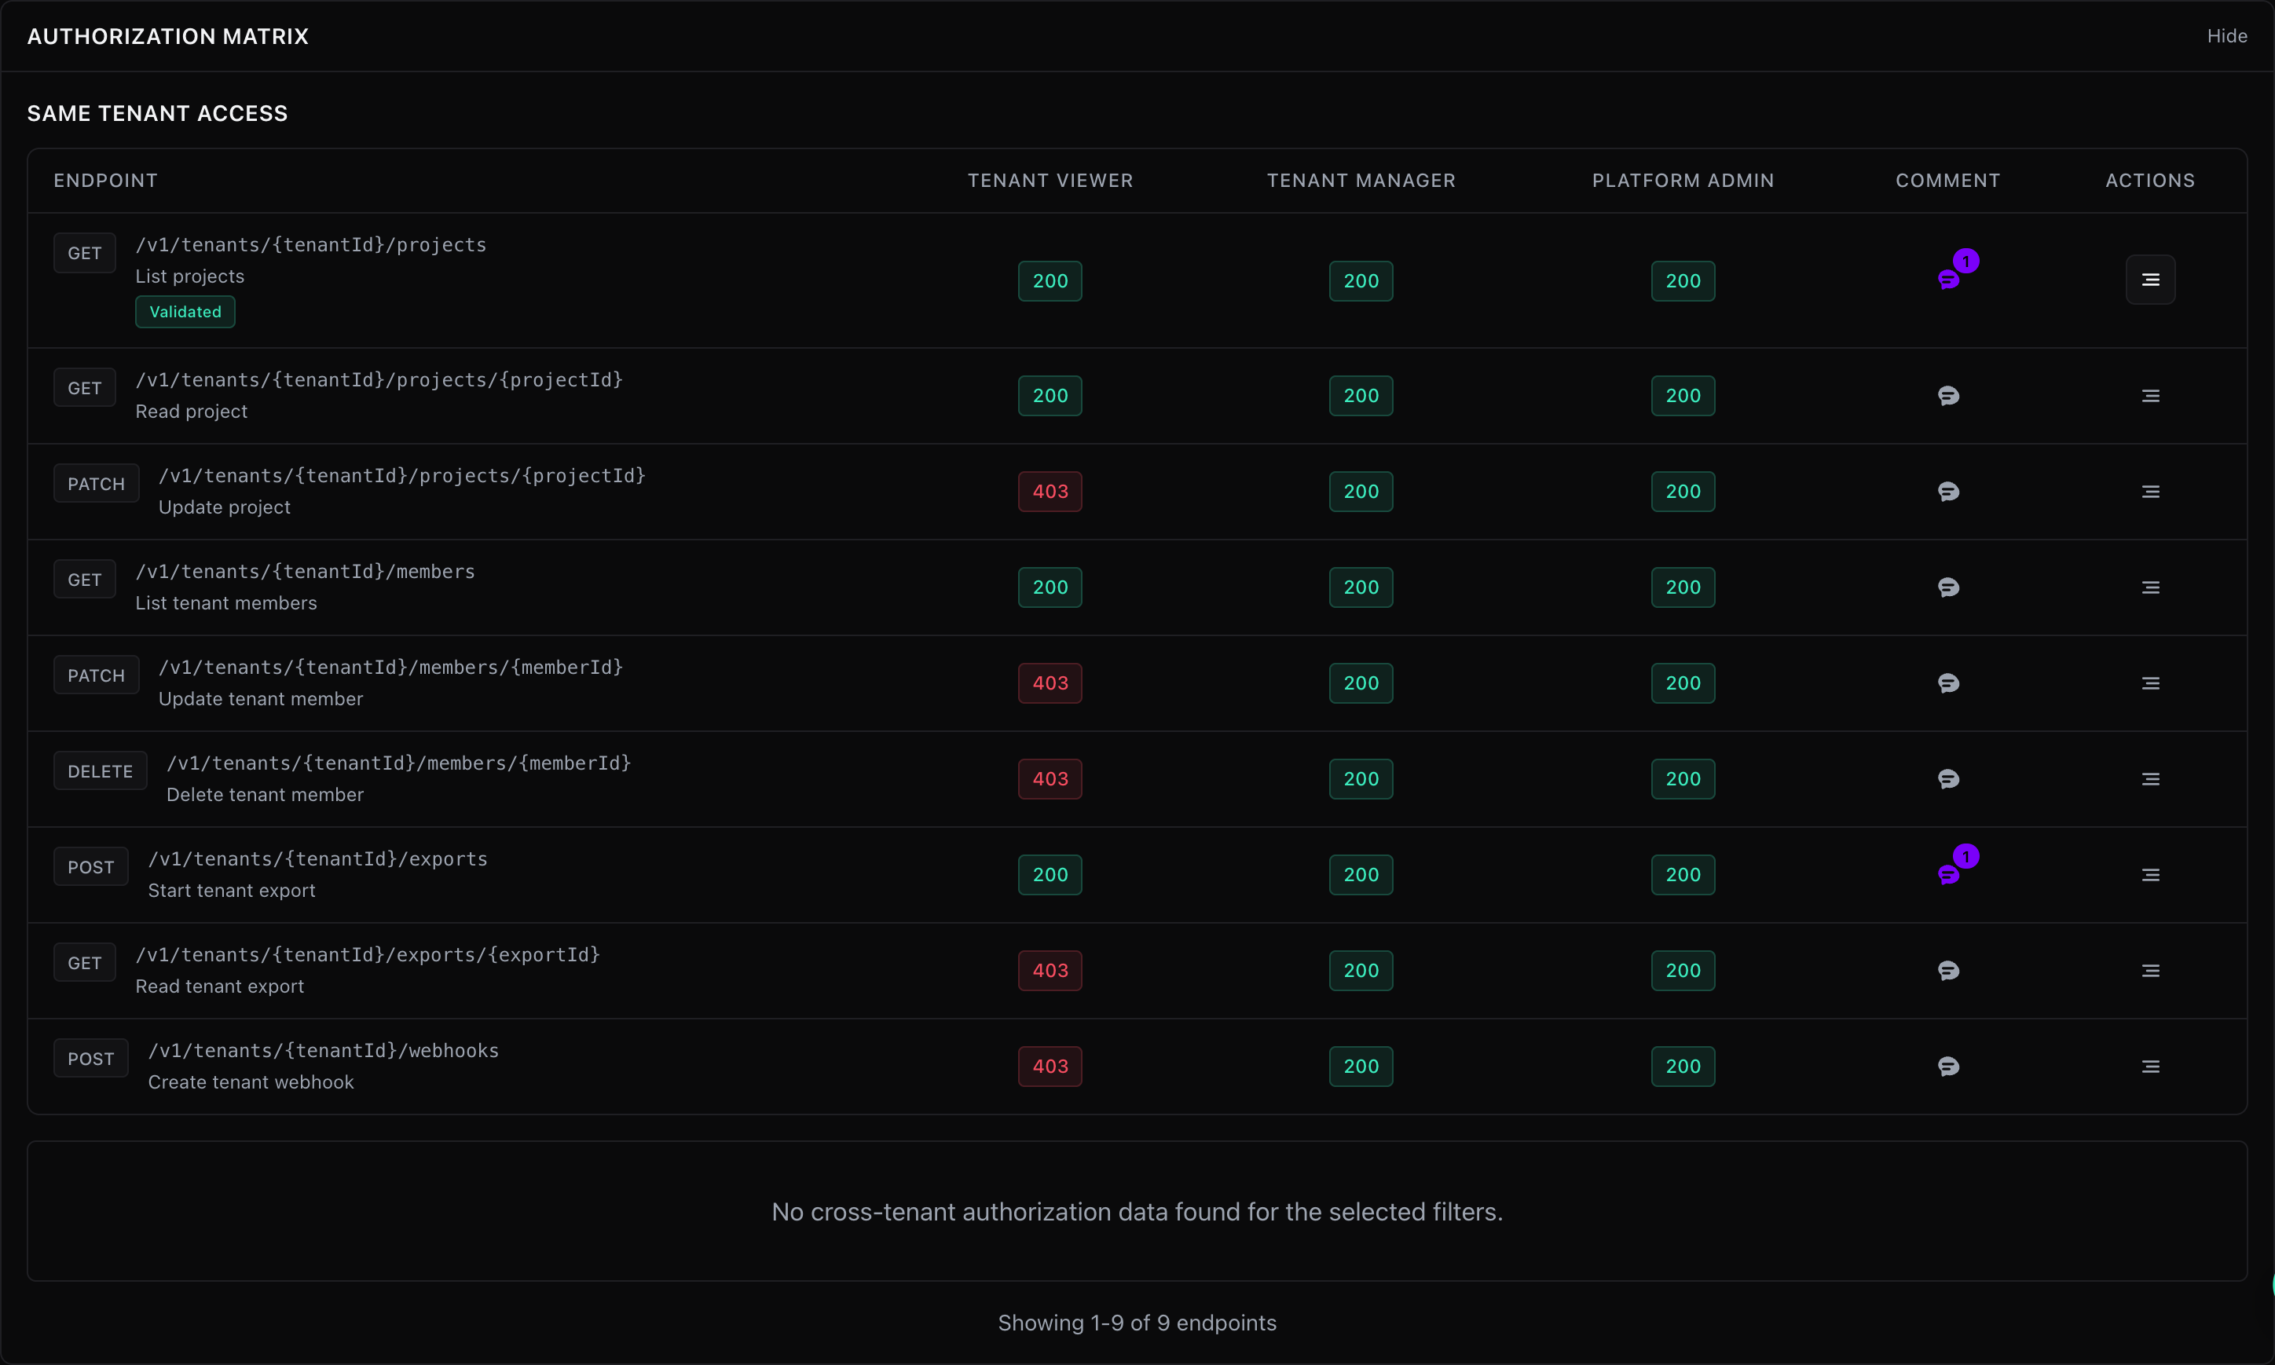Open comment icon for Read tenant export
The image size is (2275, 1365).
coord(1948,971)
